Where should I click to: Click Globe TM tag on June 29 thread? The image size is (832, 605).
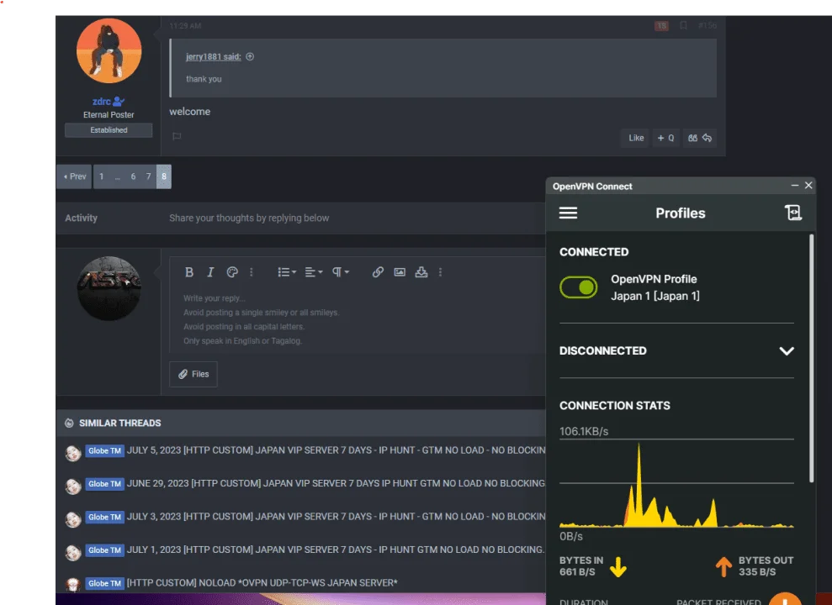104,484
